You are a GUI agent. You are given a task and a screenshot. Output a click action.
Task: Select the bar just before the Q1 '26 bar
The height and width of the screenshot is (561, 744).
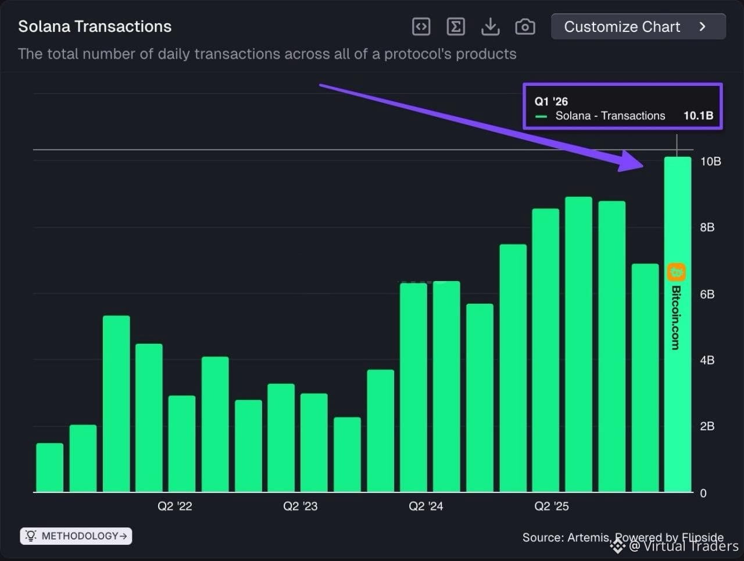(645, 378)
